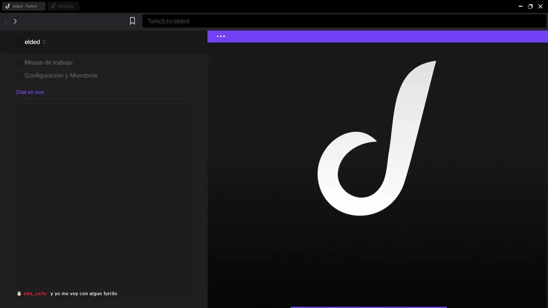Image resolution: width=548 pixels, height=308 pixels.
Task: Open Configuración y Miembros settings
Action: tap(61, 75)
